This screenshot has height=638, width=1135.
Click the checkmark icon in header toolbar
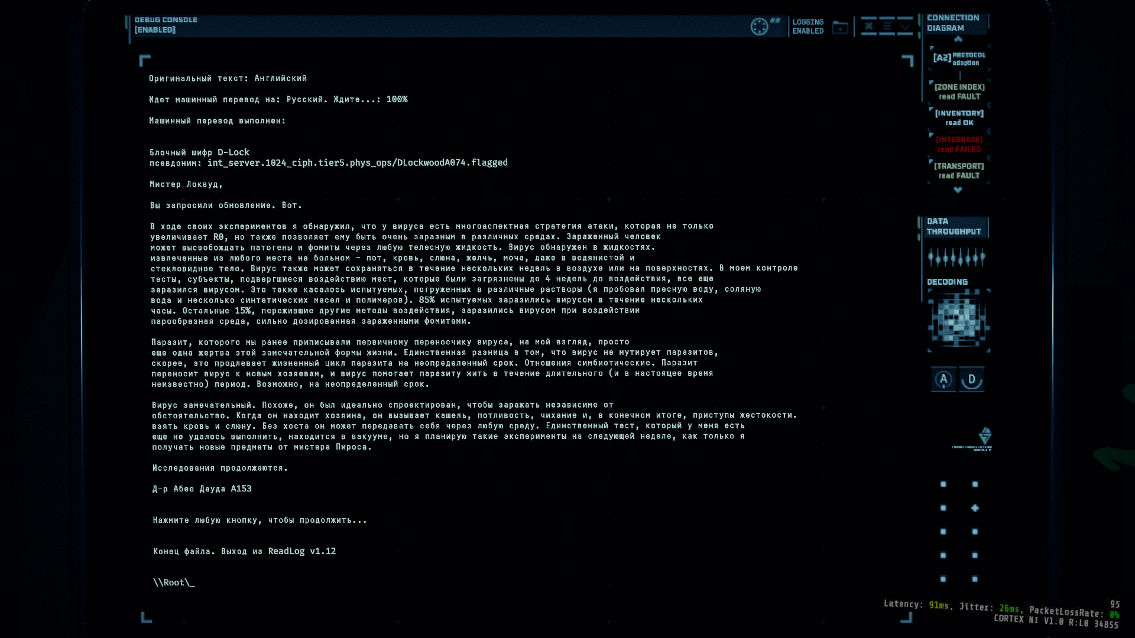point(905,27)
